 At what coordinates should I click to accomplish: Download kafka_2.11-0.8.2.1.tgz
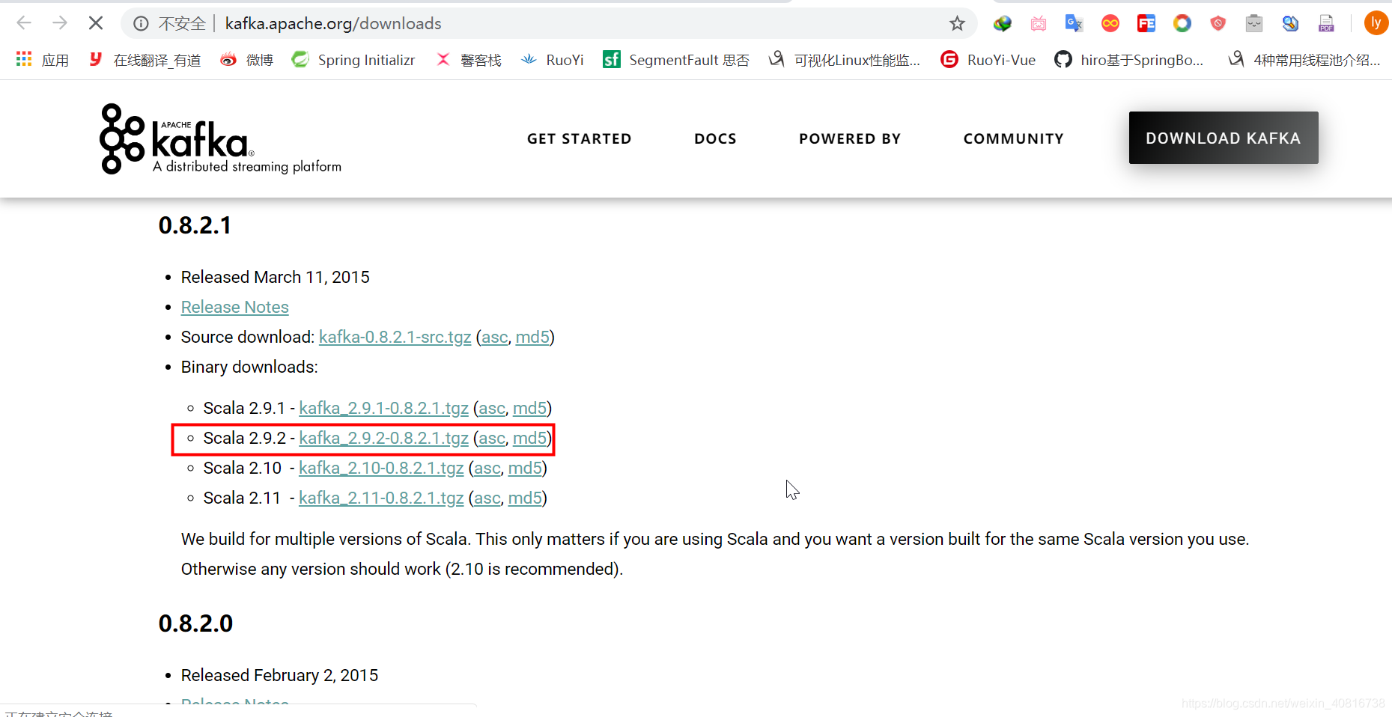pos(381,498)
